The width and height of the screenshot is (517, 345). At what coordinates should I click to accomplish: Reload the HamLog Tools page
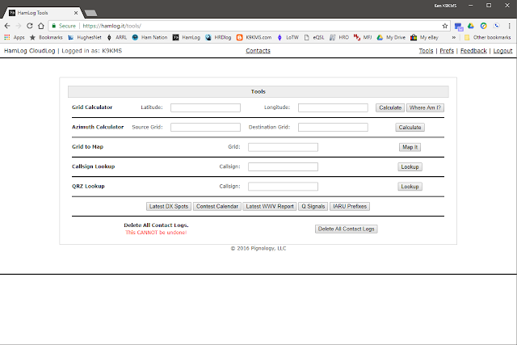[x=30, y=26]
